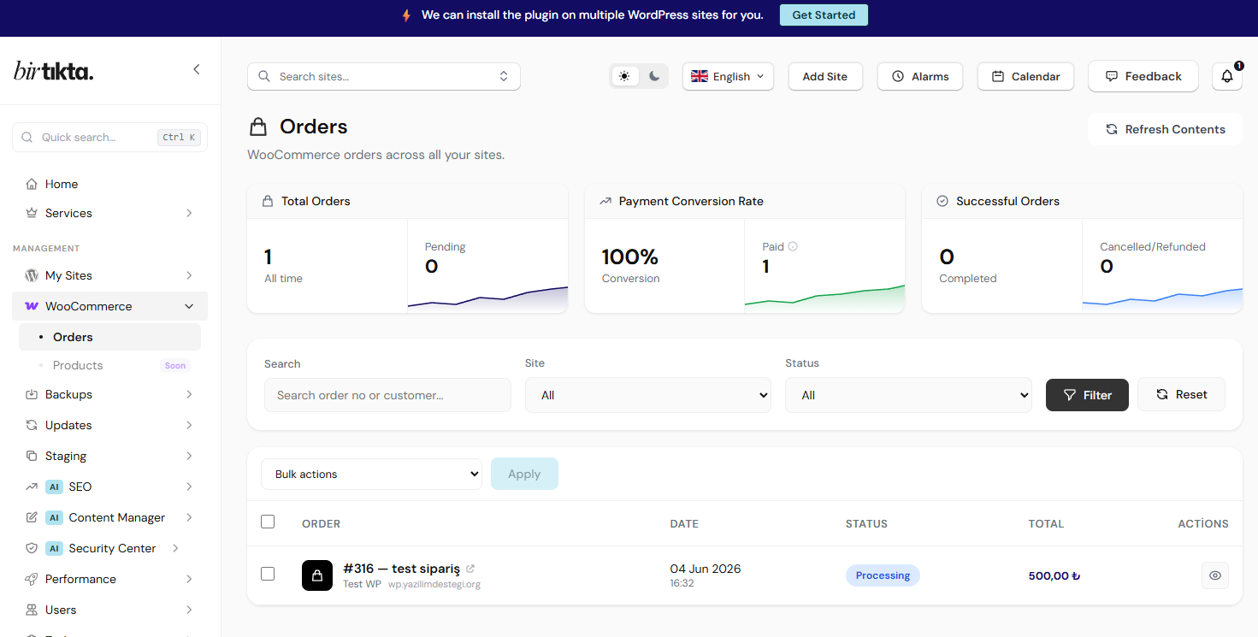Expand the Updates submenu chevron
This screenshot has width=1258, height=637.
[x=189, y=425]
